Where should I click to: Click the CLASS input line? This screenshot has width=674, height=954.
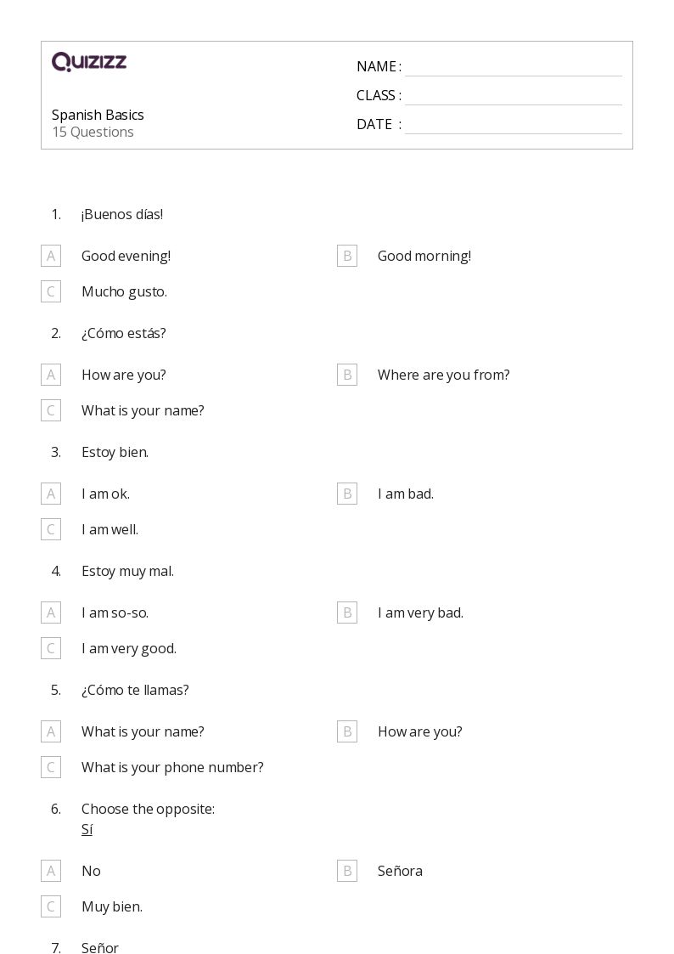513,96
